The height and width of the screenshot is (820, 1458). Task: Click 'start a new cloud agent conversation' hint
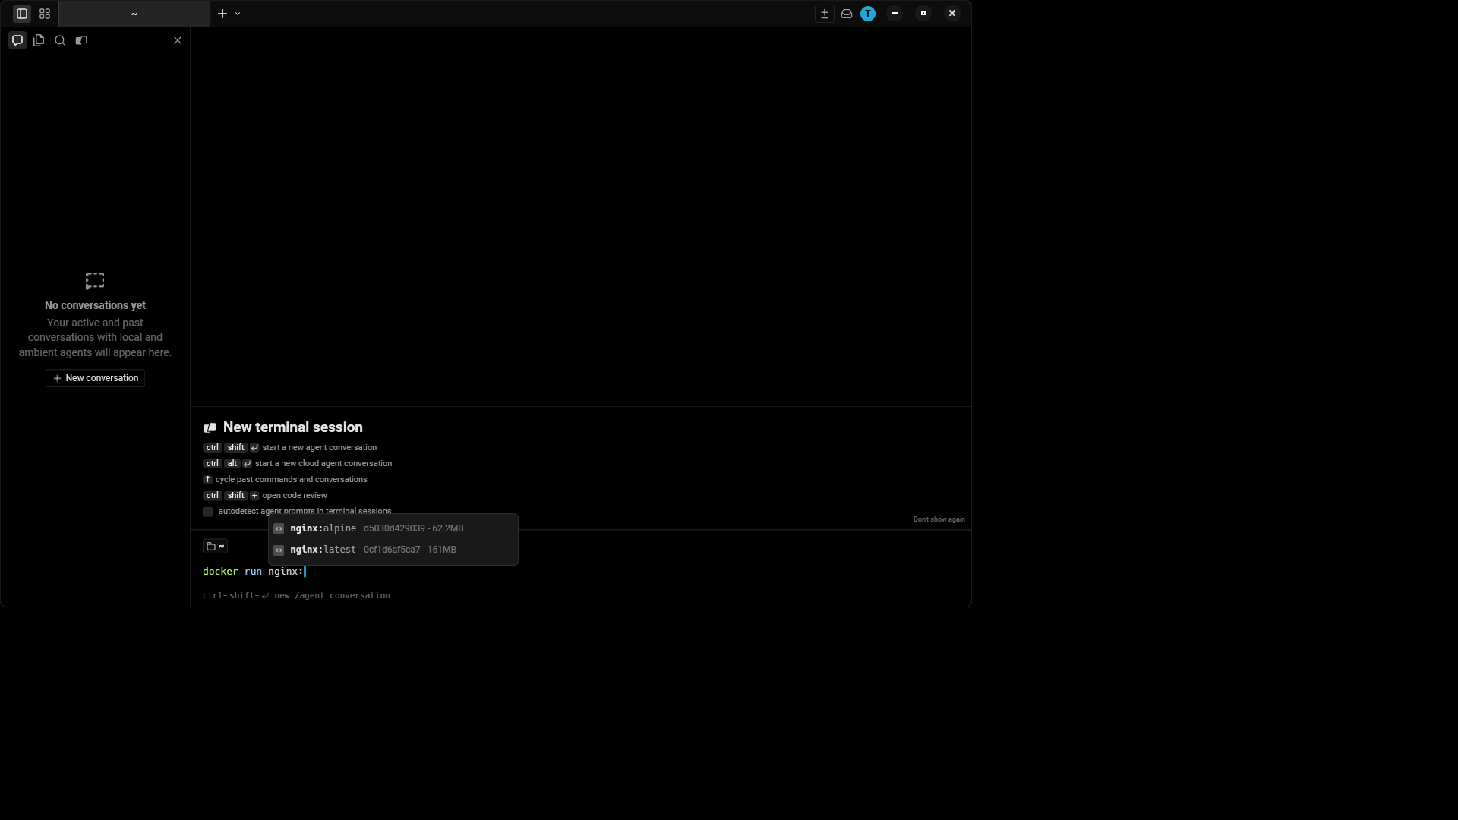click(323, 464)
